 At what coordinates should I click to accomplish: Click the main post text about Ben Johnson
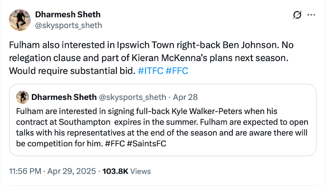coord(151,58)
